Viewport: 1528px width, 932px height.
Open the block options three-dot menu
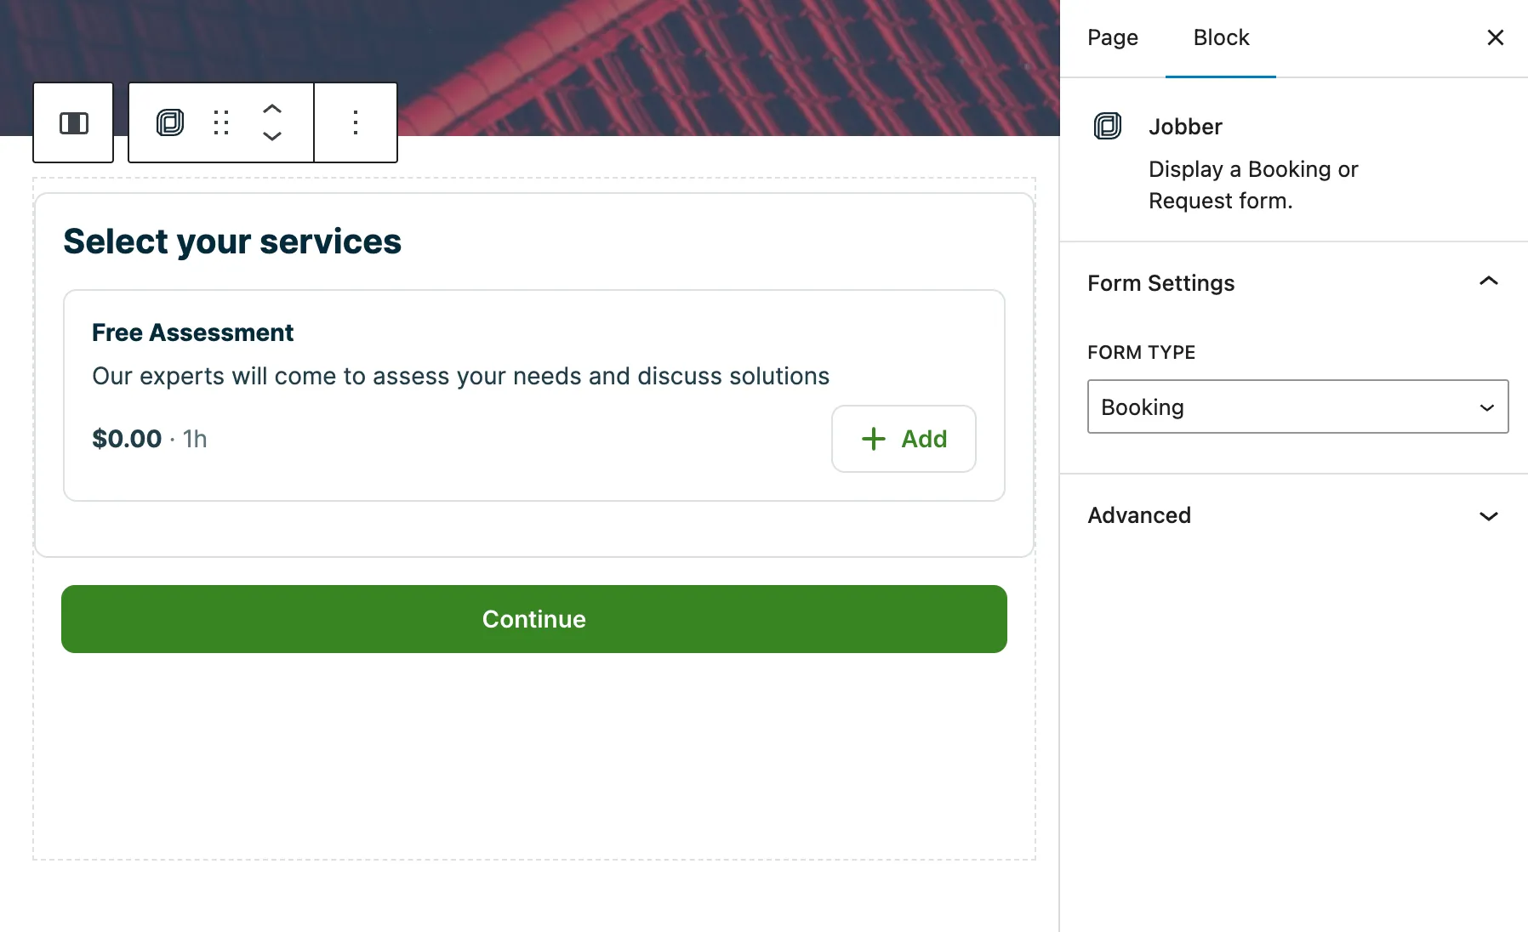coord(356,122)
